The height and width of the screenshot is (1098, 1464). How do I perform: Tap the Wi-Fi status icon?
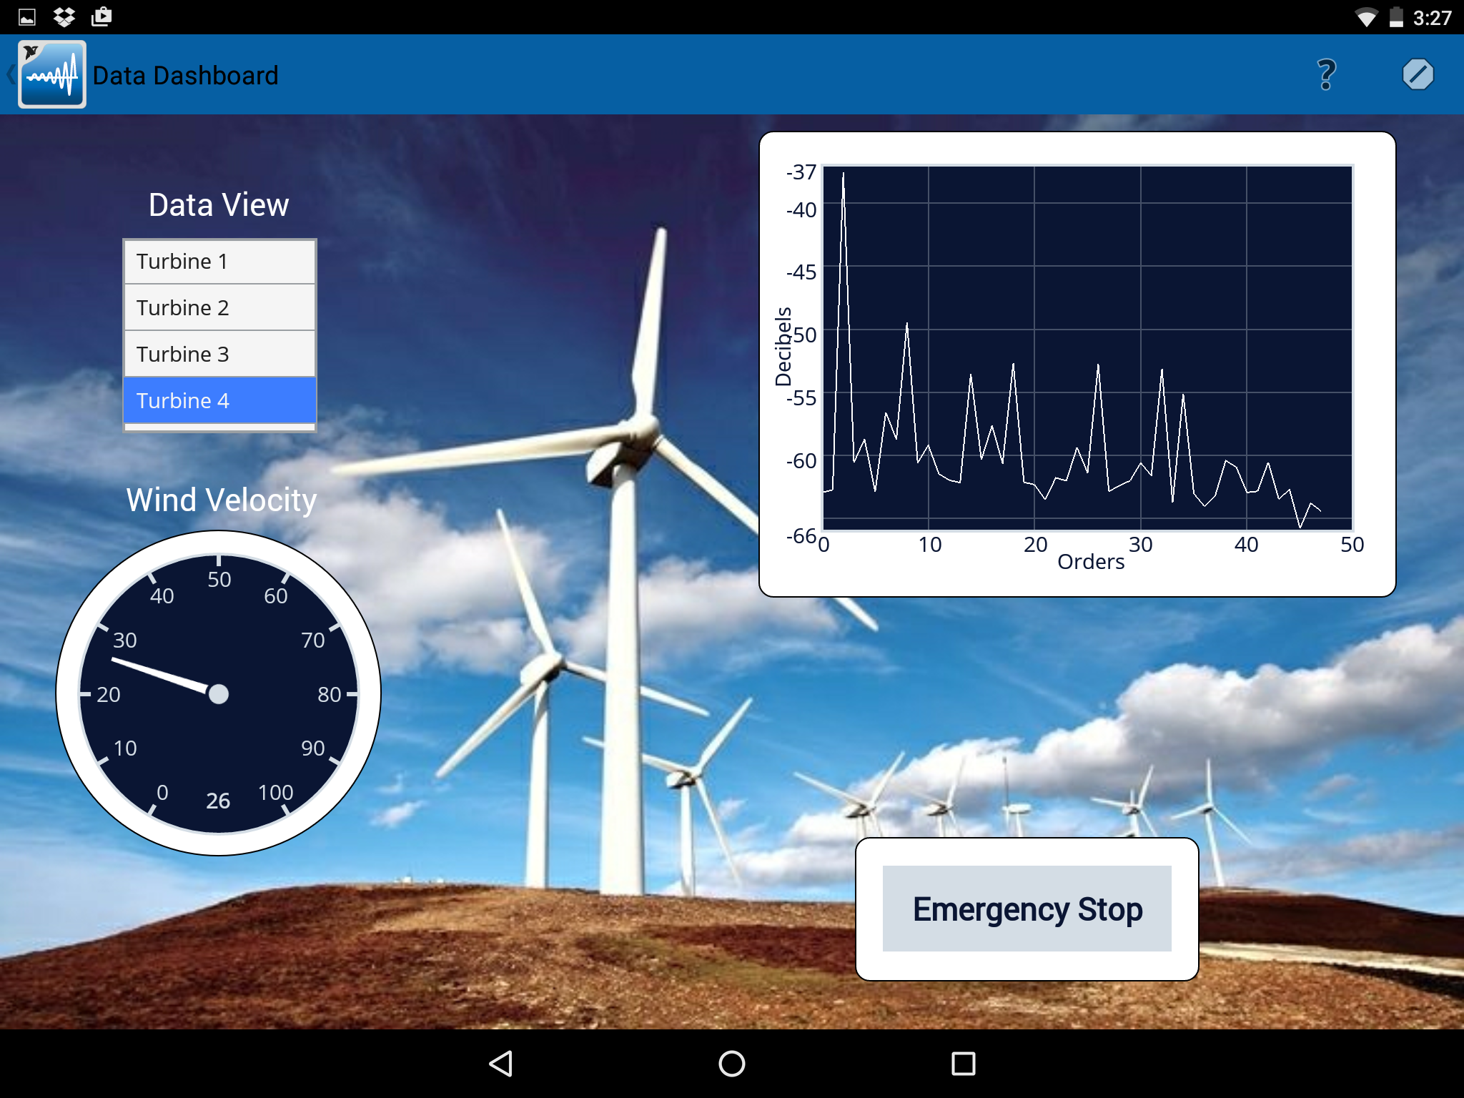1366,17
